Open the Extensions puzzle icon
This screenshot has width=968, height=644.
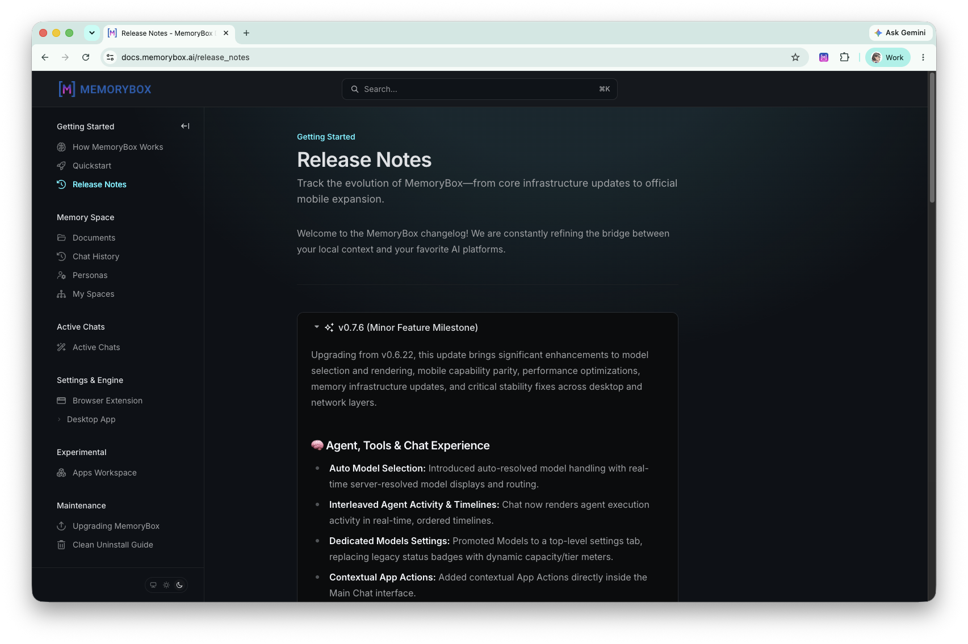(845, 57)
